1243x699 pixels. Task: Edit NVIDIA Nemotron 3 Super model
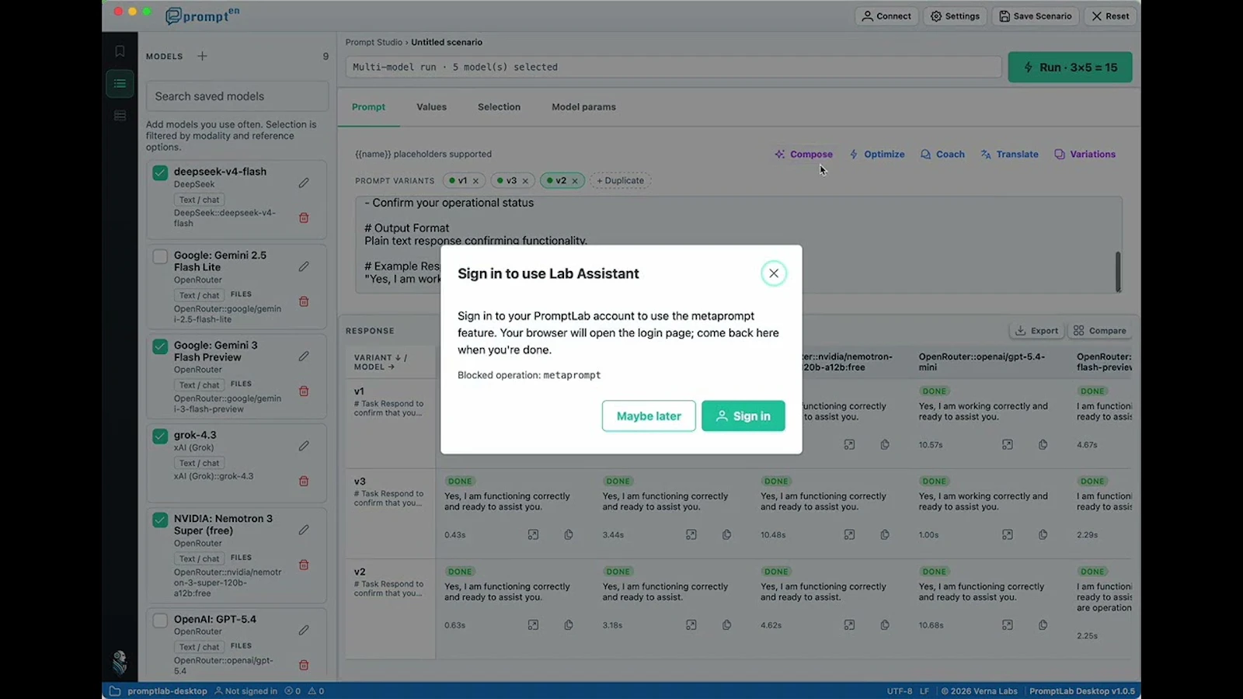(x=304, y=530)
